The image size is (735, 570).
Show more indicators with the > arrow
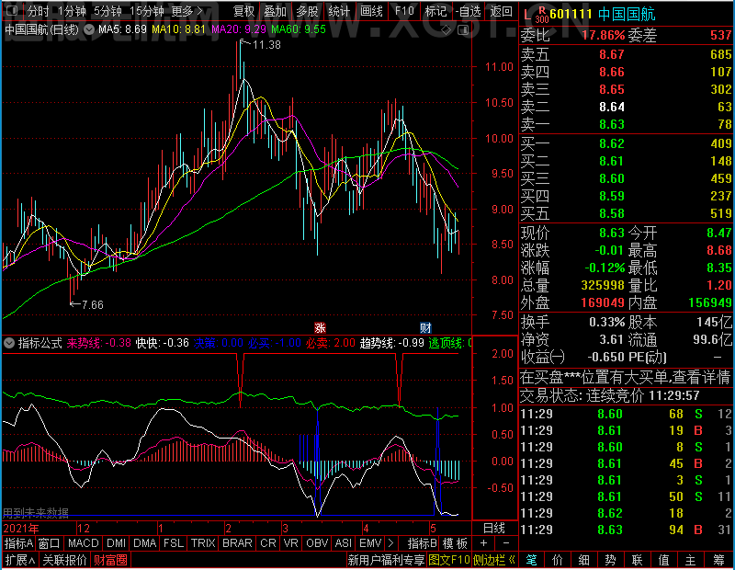pyautogui.click(x=390, y=543)
